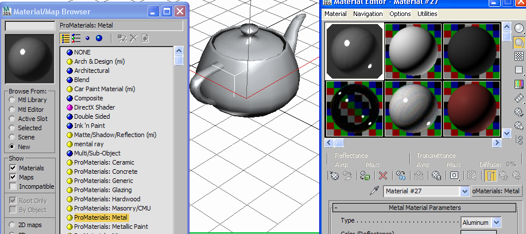Click Make Material Copy icon

click(401, 175)
